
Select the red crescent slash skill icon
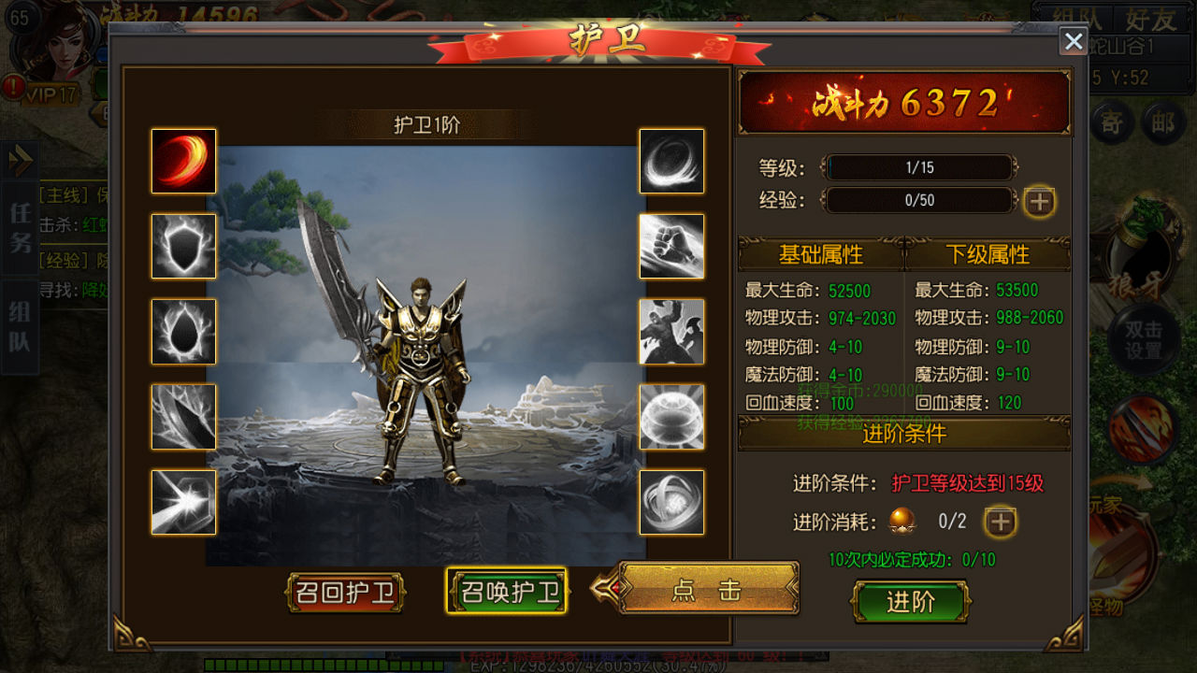coord(184,161)
